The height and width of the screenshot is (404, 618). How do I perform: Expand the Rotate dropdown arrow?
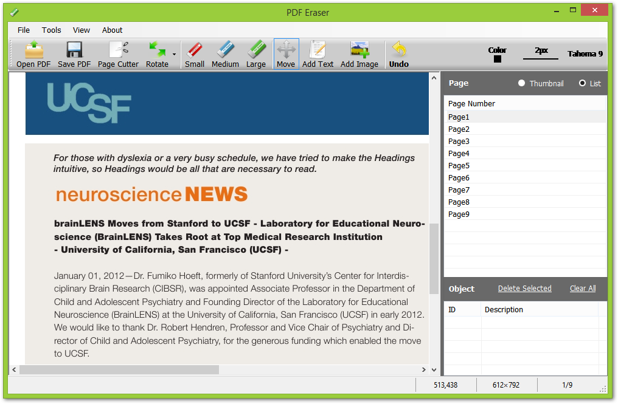pyautogui.click(x=174, y=54)
